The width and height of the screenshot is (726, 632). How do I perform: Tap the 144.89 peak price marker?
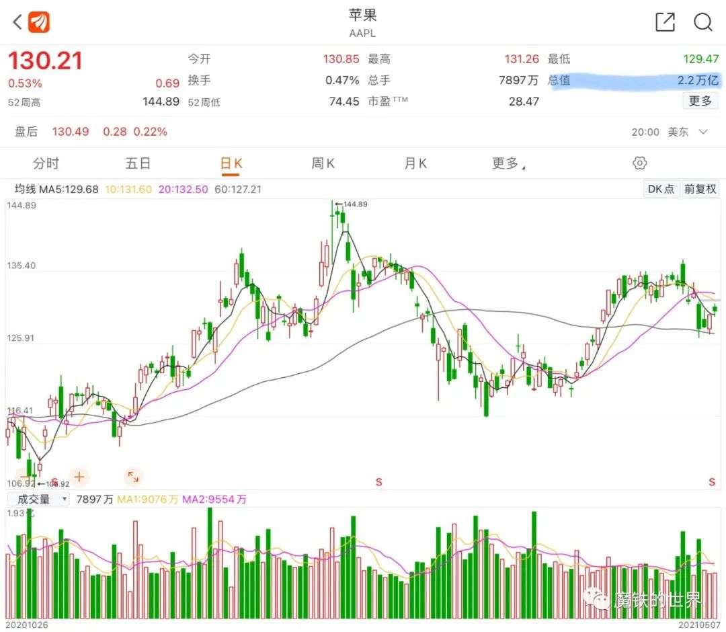354,204
